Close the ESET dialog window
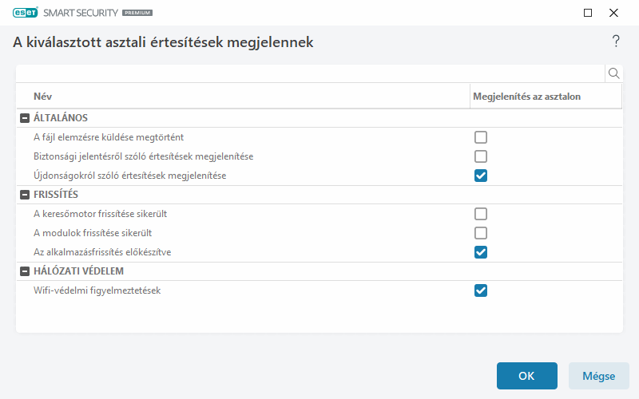The width and height of the screenshot is (639, 399). [613, 13]
